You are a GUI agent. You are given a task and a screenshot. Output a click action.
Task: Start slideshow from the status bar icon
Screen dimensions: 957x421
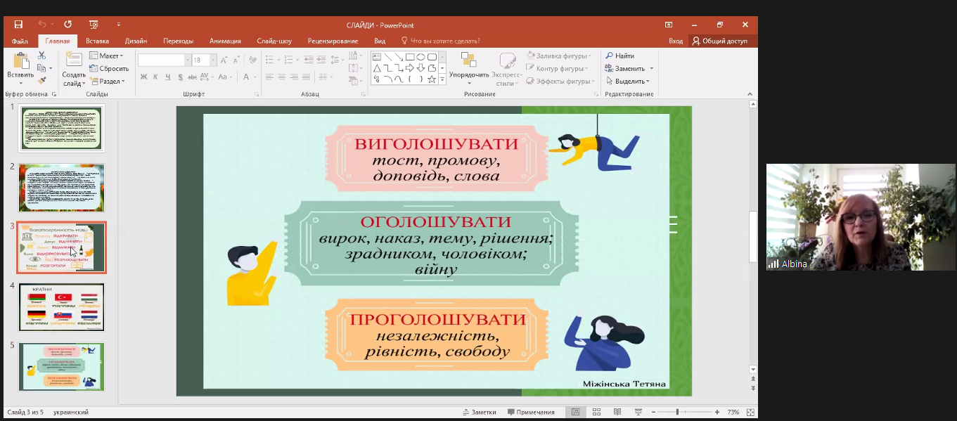click(x=638, y=412)
